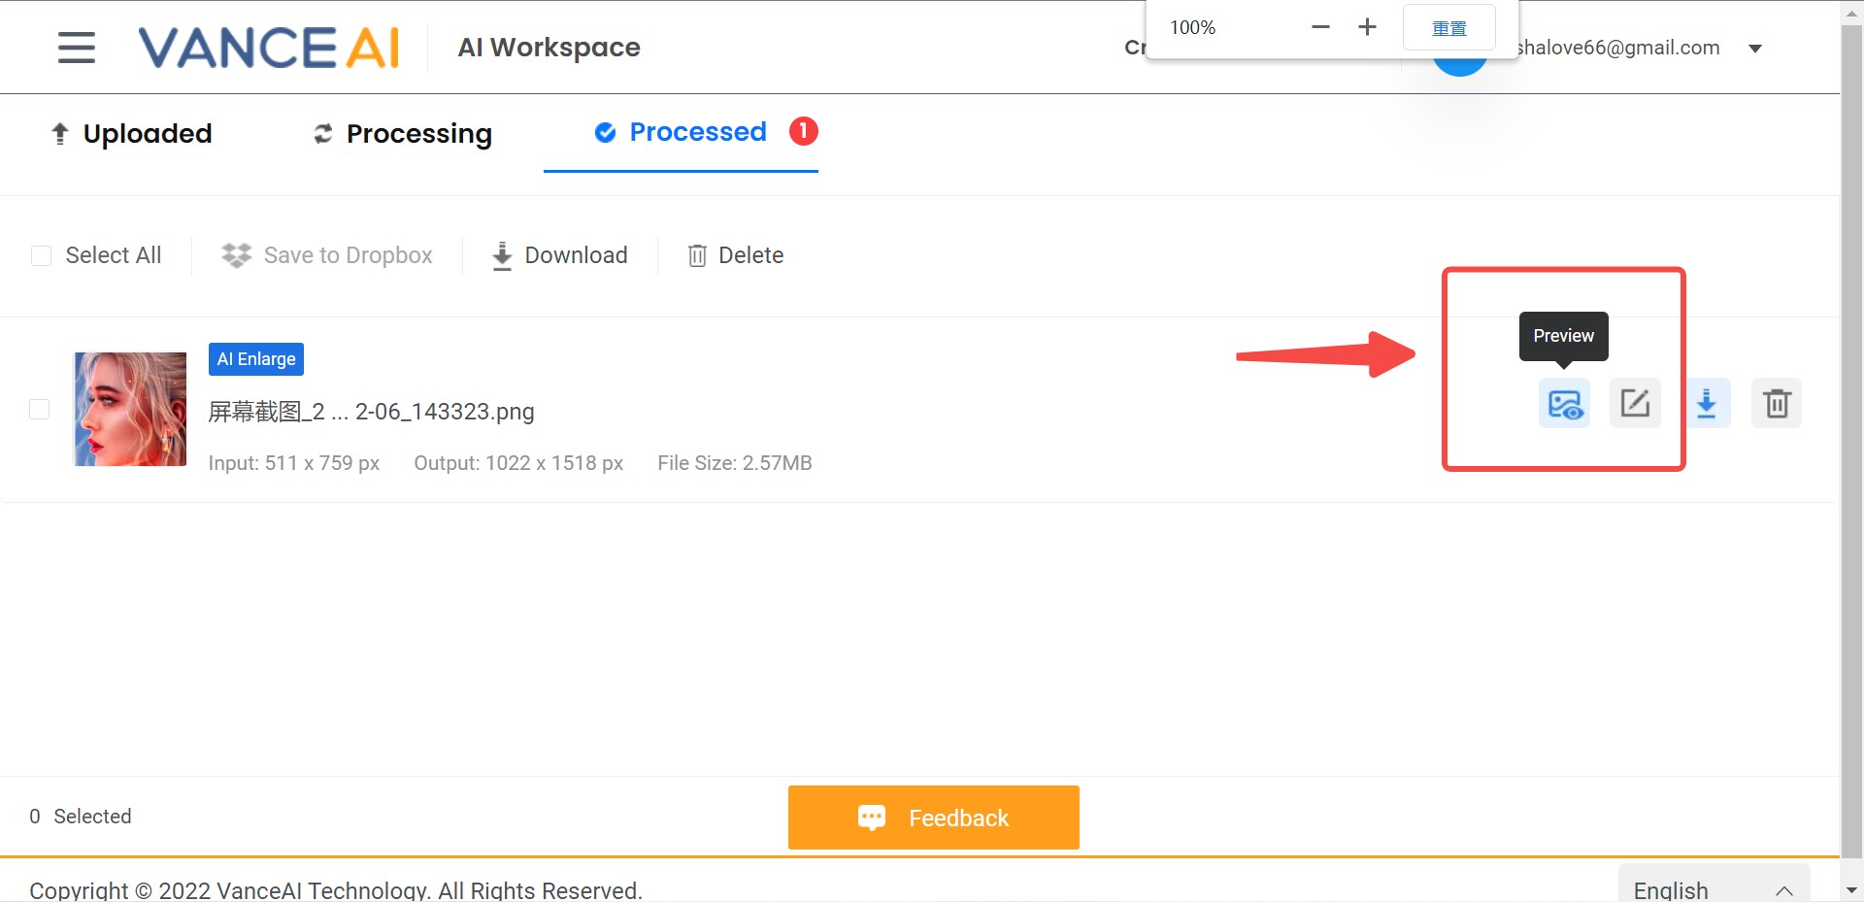This screenshot has height=902, width=1864.
Task: Click the red badge on Processed tab
Action: tap(804, 131)
